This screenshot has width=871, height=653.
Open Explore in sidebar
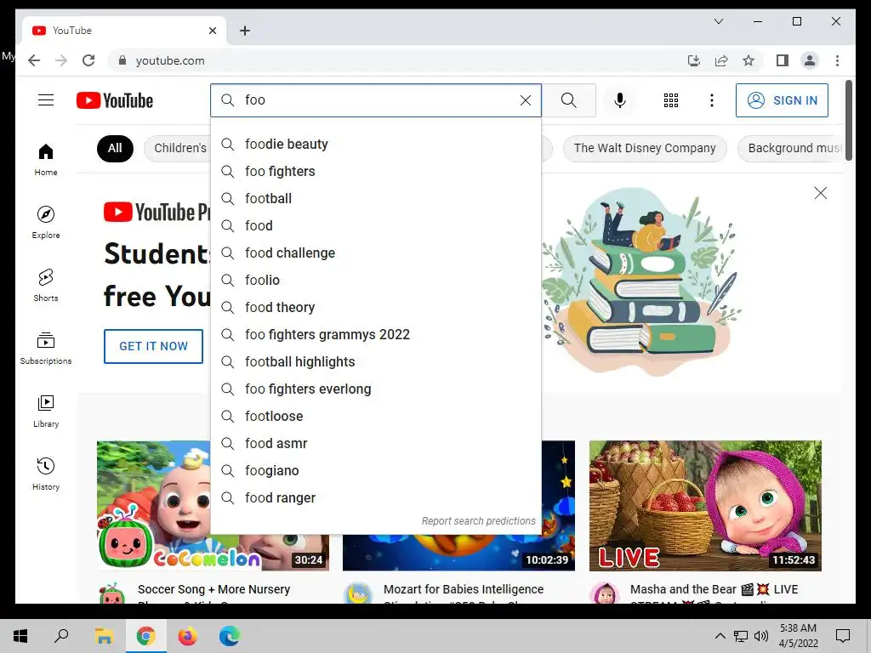point(46,222)
